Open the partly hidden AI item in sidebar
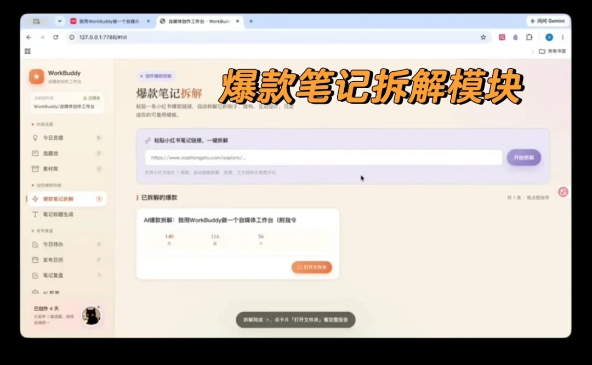Image resolution: width=592 pixels, height=365 pixels. [67, 292]
